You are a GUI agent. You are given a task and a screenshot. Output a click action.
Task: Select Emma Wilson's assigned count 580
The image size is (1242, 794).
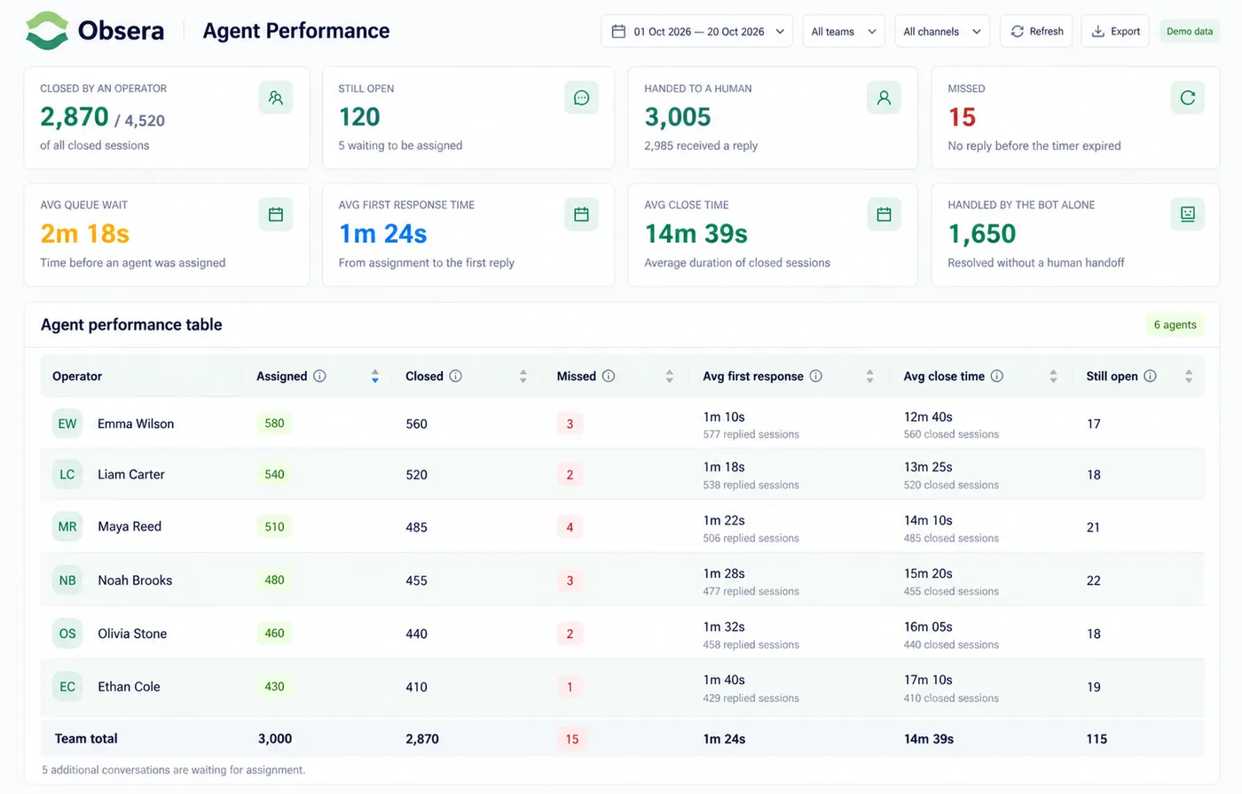click(x=274, y=424)
